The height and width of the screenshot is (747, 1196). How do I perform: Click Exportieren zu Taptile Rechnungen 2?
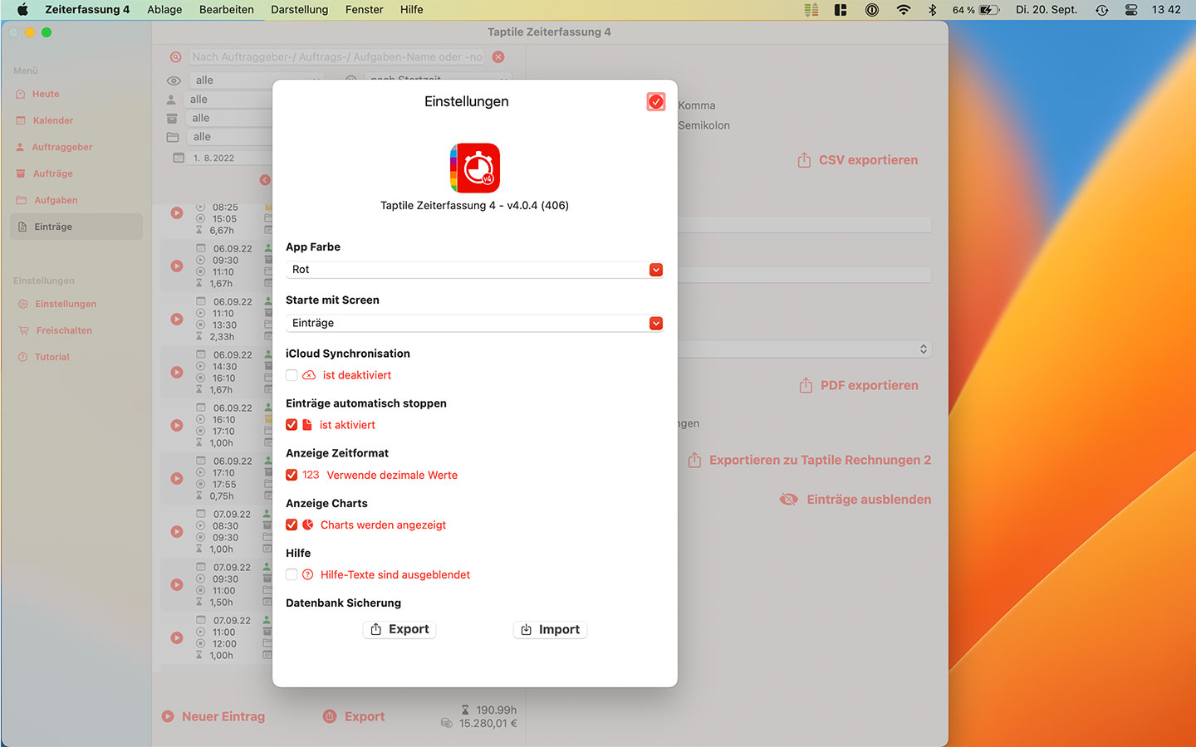pyautogui.click(x=810, y=460)
